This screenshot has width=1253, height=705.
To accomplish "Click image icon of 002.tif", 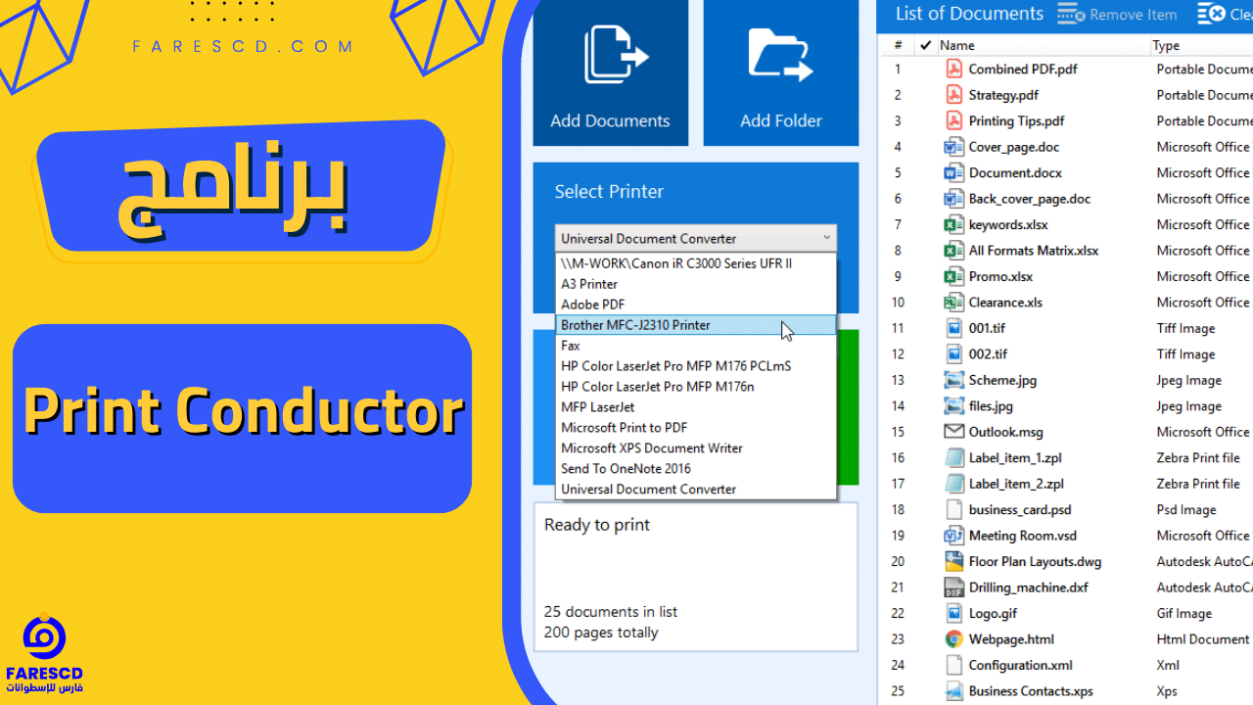I will [954, 354].
